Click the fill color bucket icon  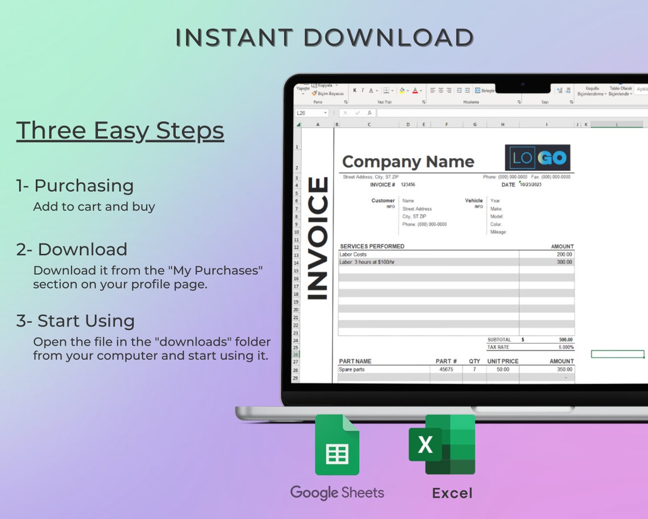coord(402,90)
